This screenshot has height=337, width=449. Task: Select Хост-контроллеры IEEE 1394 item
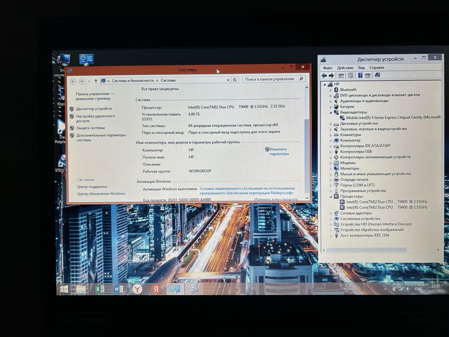click(364, 235)
